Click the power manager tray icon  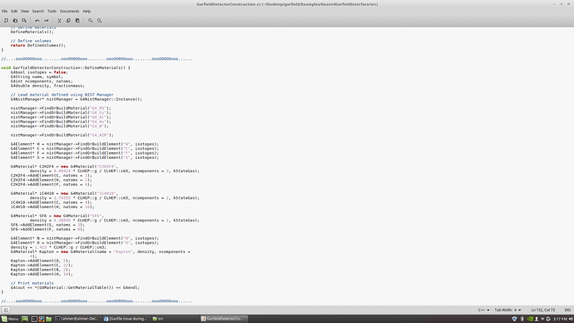[x=548, y=319]
